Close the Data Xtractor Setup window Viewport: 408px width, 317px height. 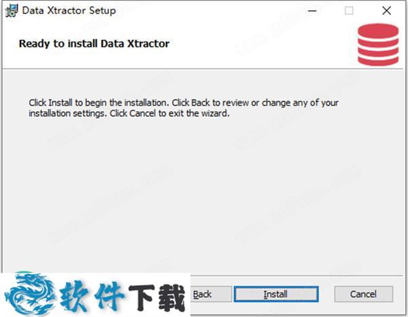[x=387, y=11]
